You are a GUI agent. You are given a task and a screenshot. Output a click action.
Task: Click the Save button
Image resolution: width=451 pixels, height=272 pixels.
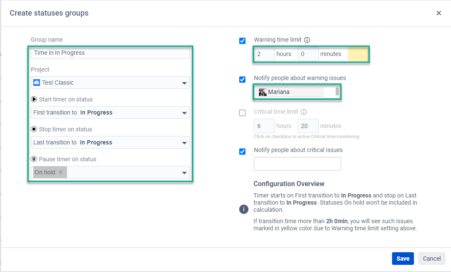click(x=403, y=259)
